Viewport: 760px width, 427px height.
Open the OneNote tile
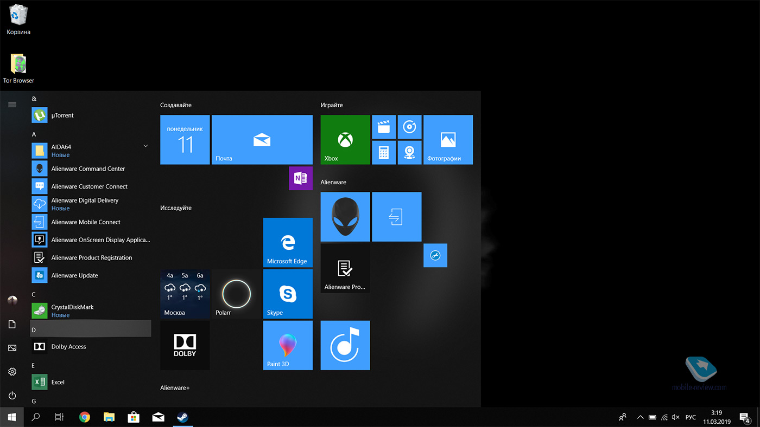(301, 178)
